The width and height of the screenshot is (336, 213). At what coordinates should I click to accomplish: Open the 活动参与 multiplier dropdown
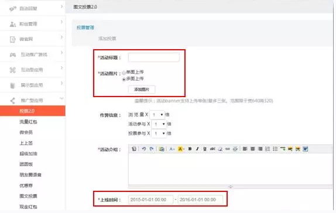click(x=159, y=124)
